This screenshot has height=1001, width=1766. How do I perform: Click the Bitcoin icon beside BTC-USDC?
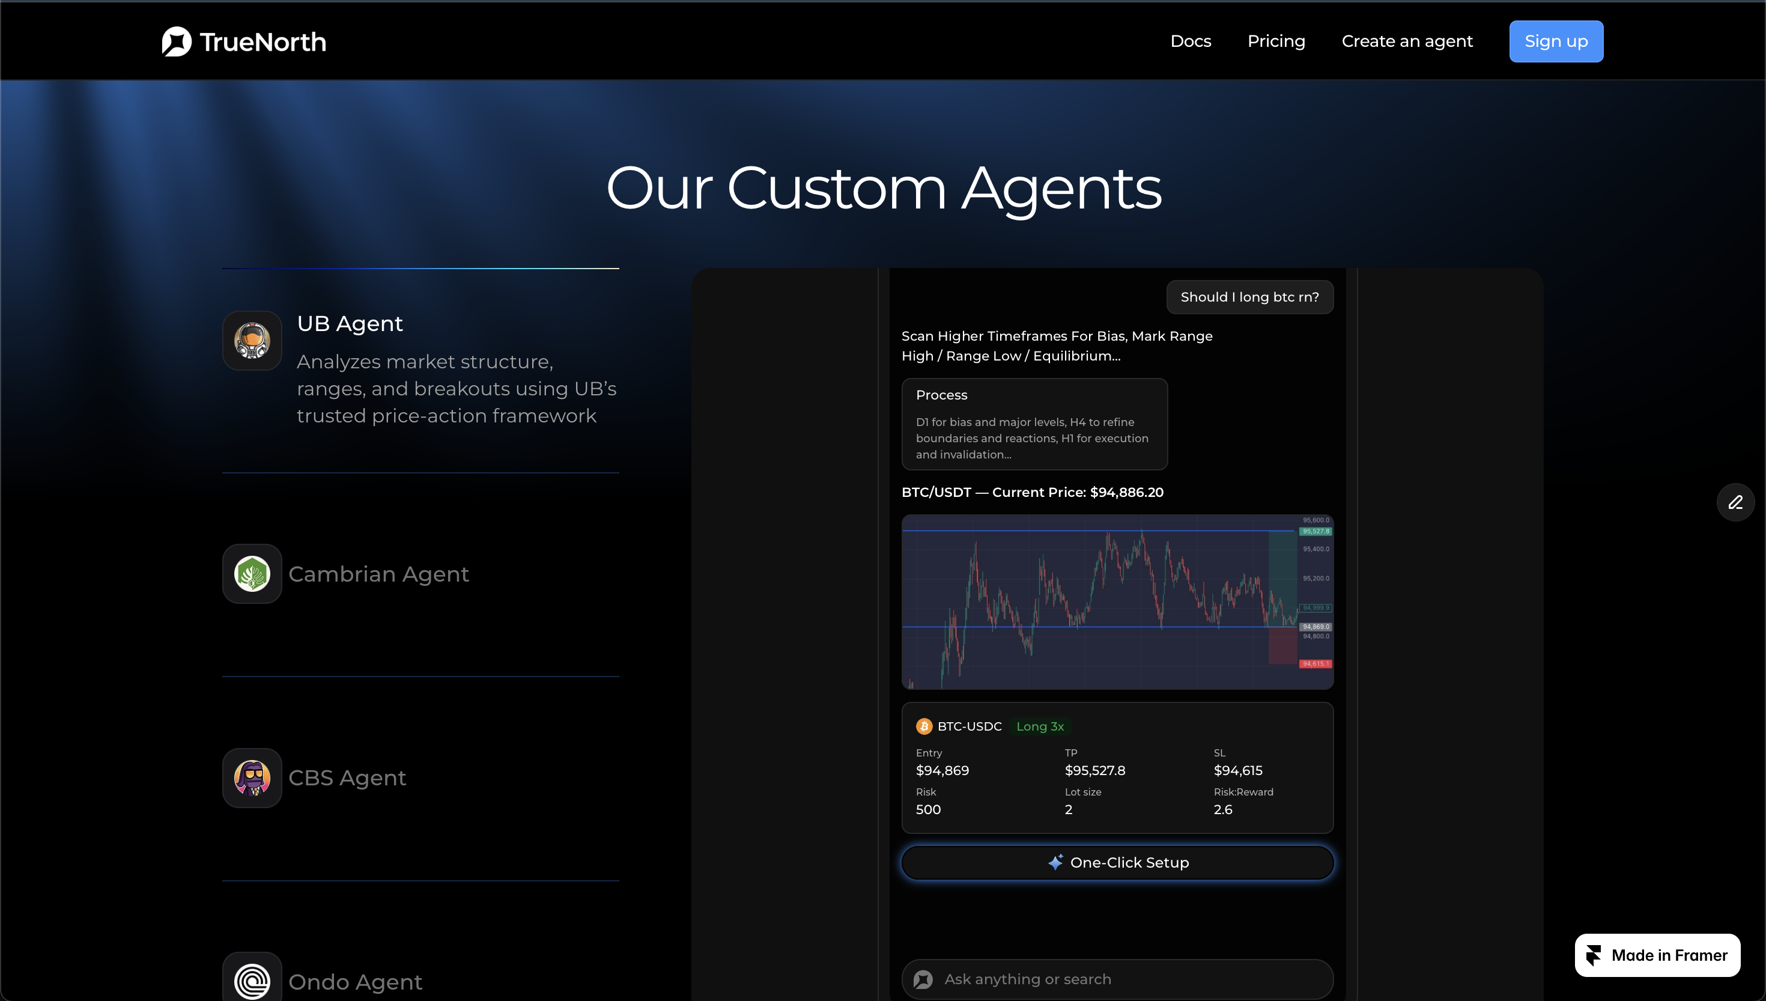pyautogui.click(x=923, y=726)
